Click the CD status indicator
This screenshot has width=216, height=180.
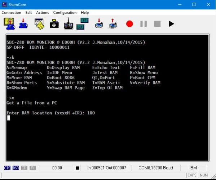coord(24,168)
